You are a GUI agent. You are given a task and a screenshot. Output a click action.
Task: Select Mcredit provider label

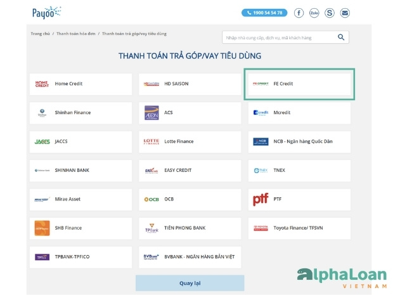click(x=282, y=113)
